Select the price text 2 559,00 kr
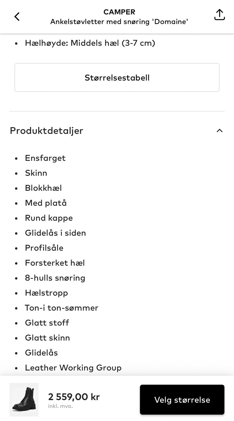The image size is (234, 421). coord(74,397)
